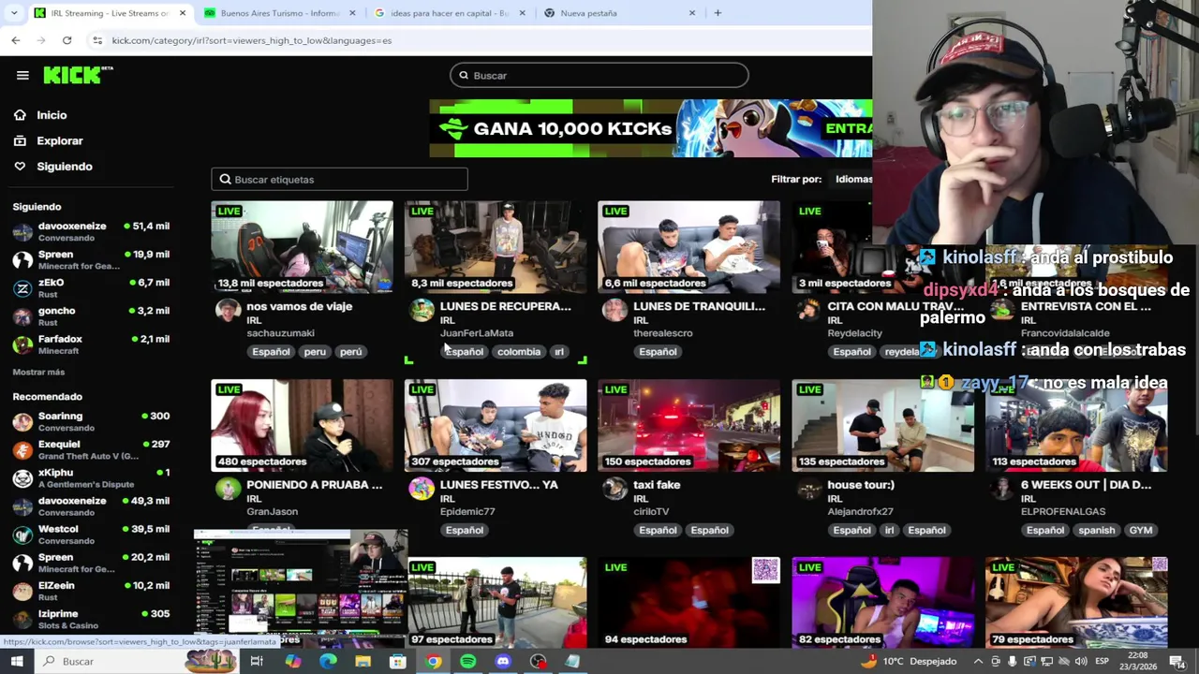Expand following list with Mostrar más
The width and height of the screenshot is (1199, 674).
point(38,372)
